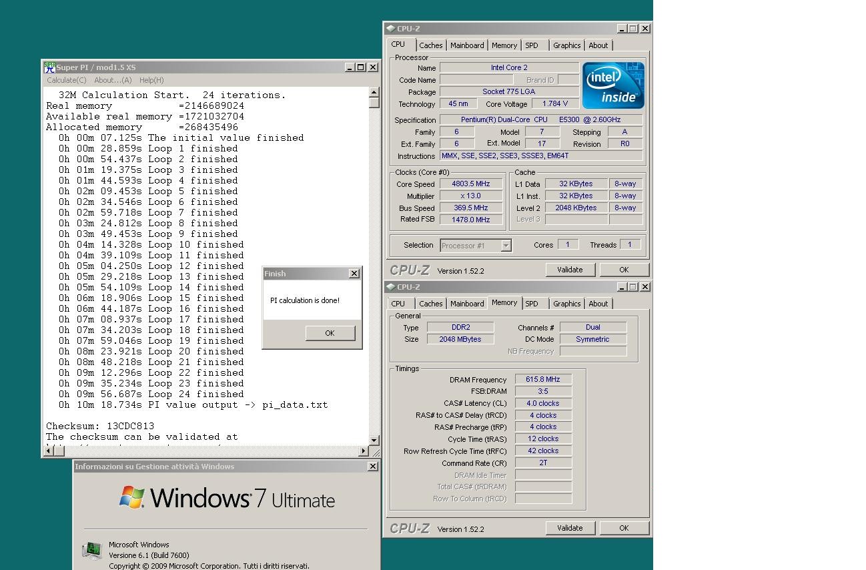The height and width of the screenshot is (570, 866).
Task: Select Graphics tab in lower CPU-Z window
Action: [567, 304]
